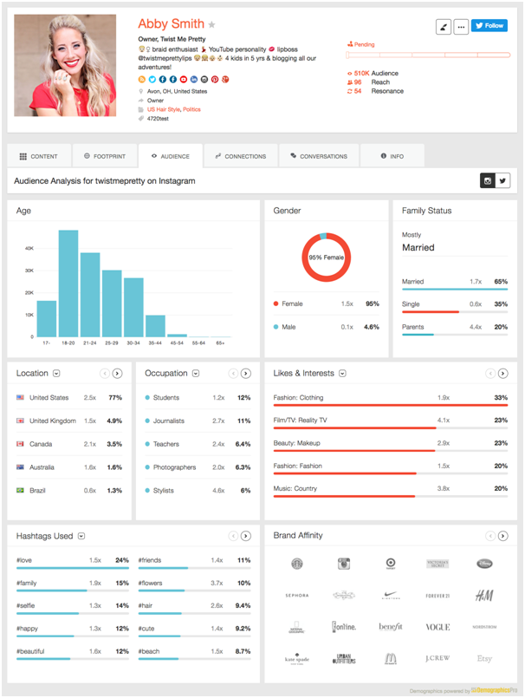
Task: Go to next page of Occupation list
Action: pyautogui.click(x=246, y=374)
